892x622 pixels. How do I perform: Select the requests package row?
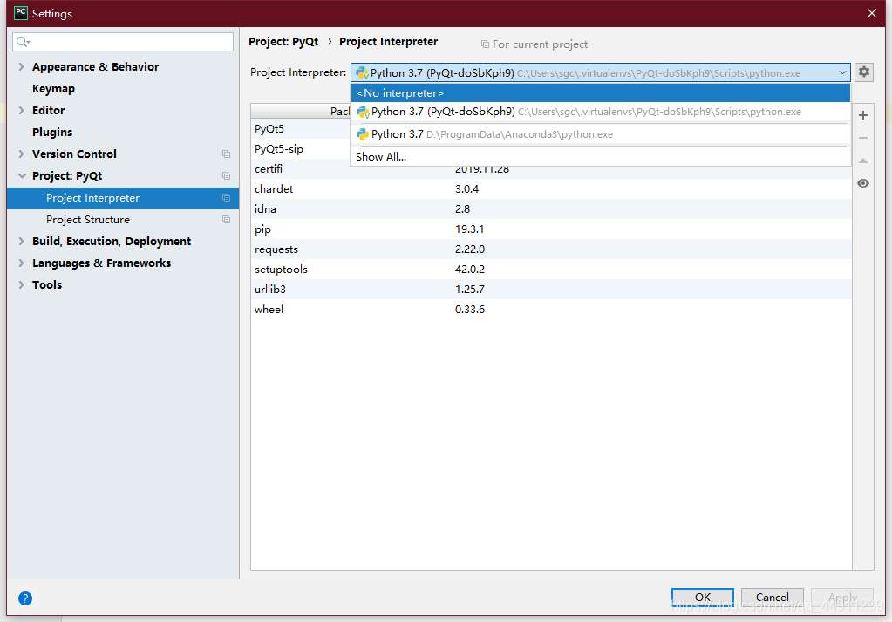(551, 249)
